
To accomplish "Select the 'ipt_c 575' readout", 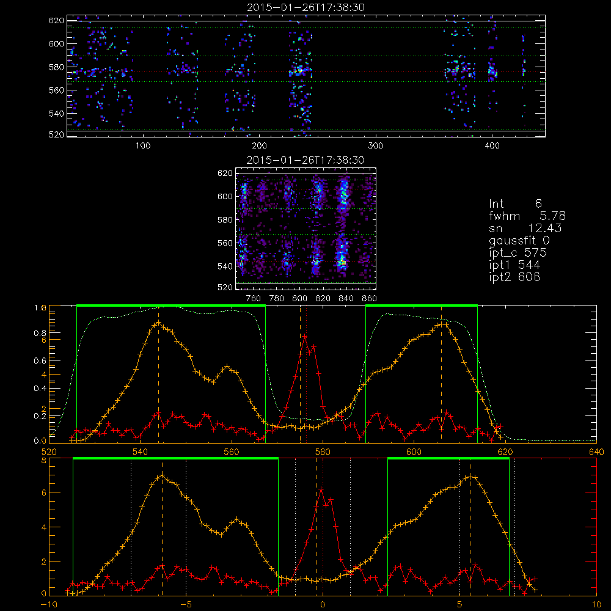I will 518,252.
